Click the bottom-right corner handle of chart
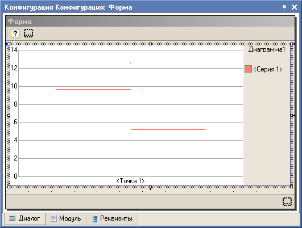The image size is (302, 228). 292,187
